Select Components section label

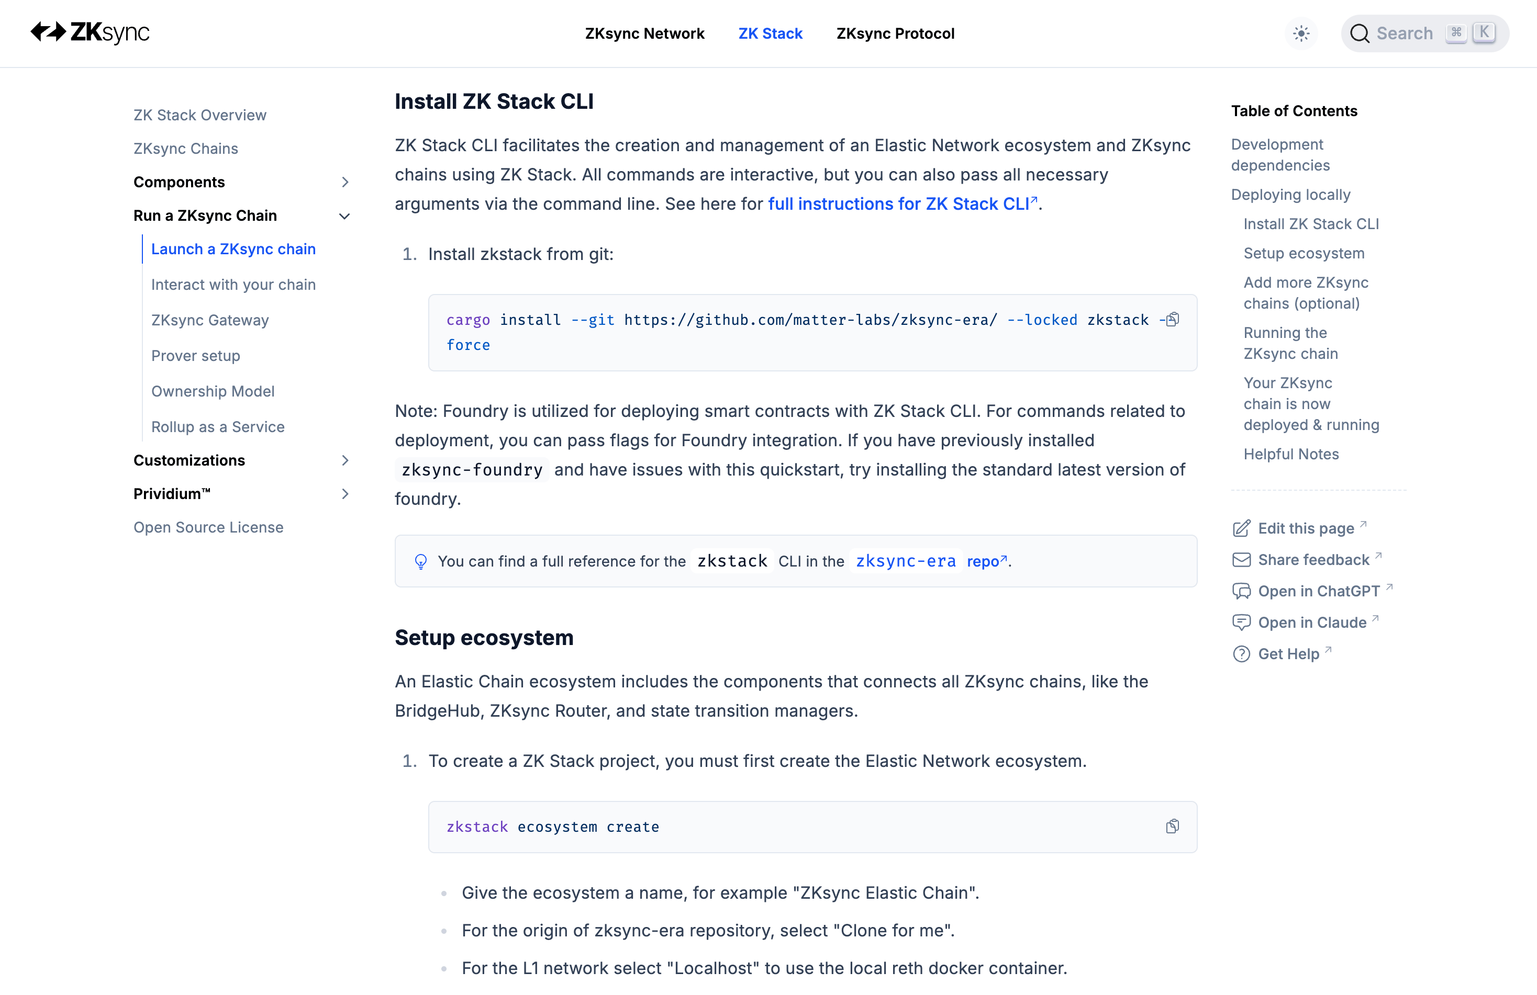coord(179,182)
